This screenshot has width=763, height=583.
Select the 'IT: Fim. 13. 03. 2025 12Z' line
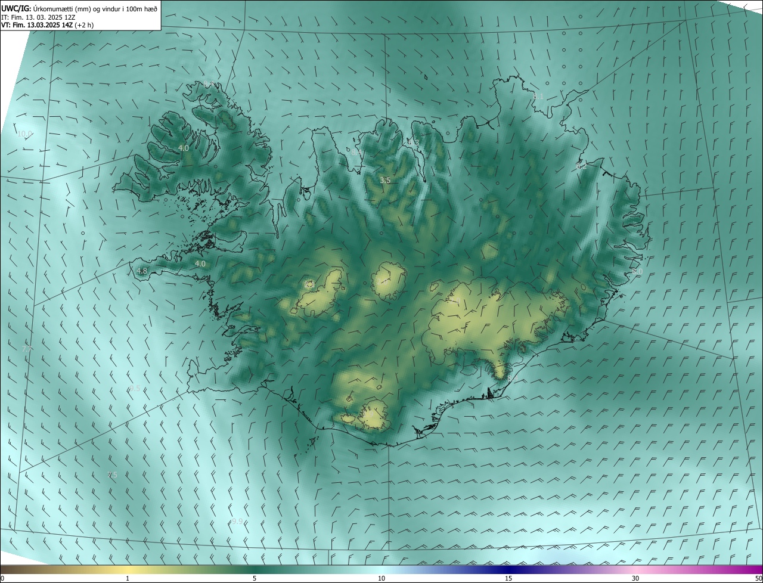tap(38, 17)
